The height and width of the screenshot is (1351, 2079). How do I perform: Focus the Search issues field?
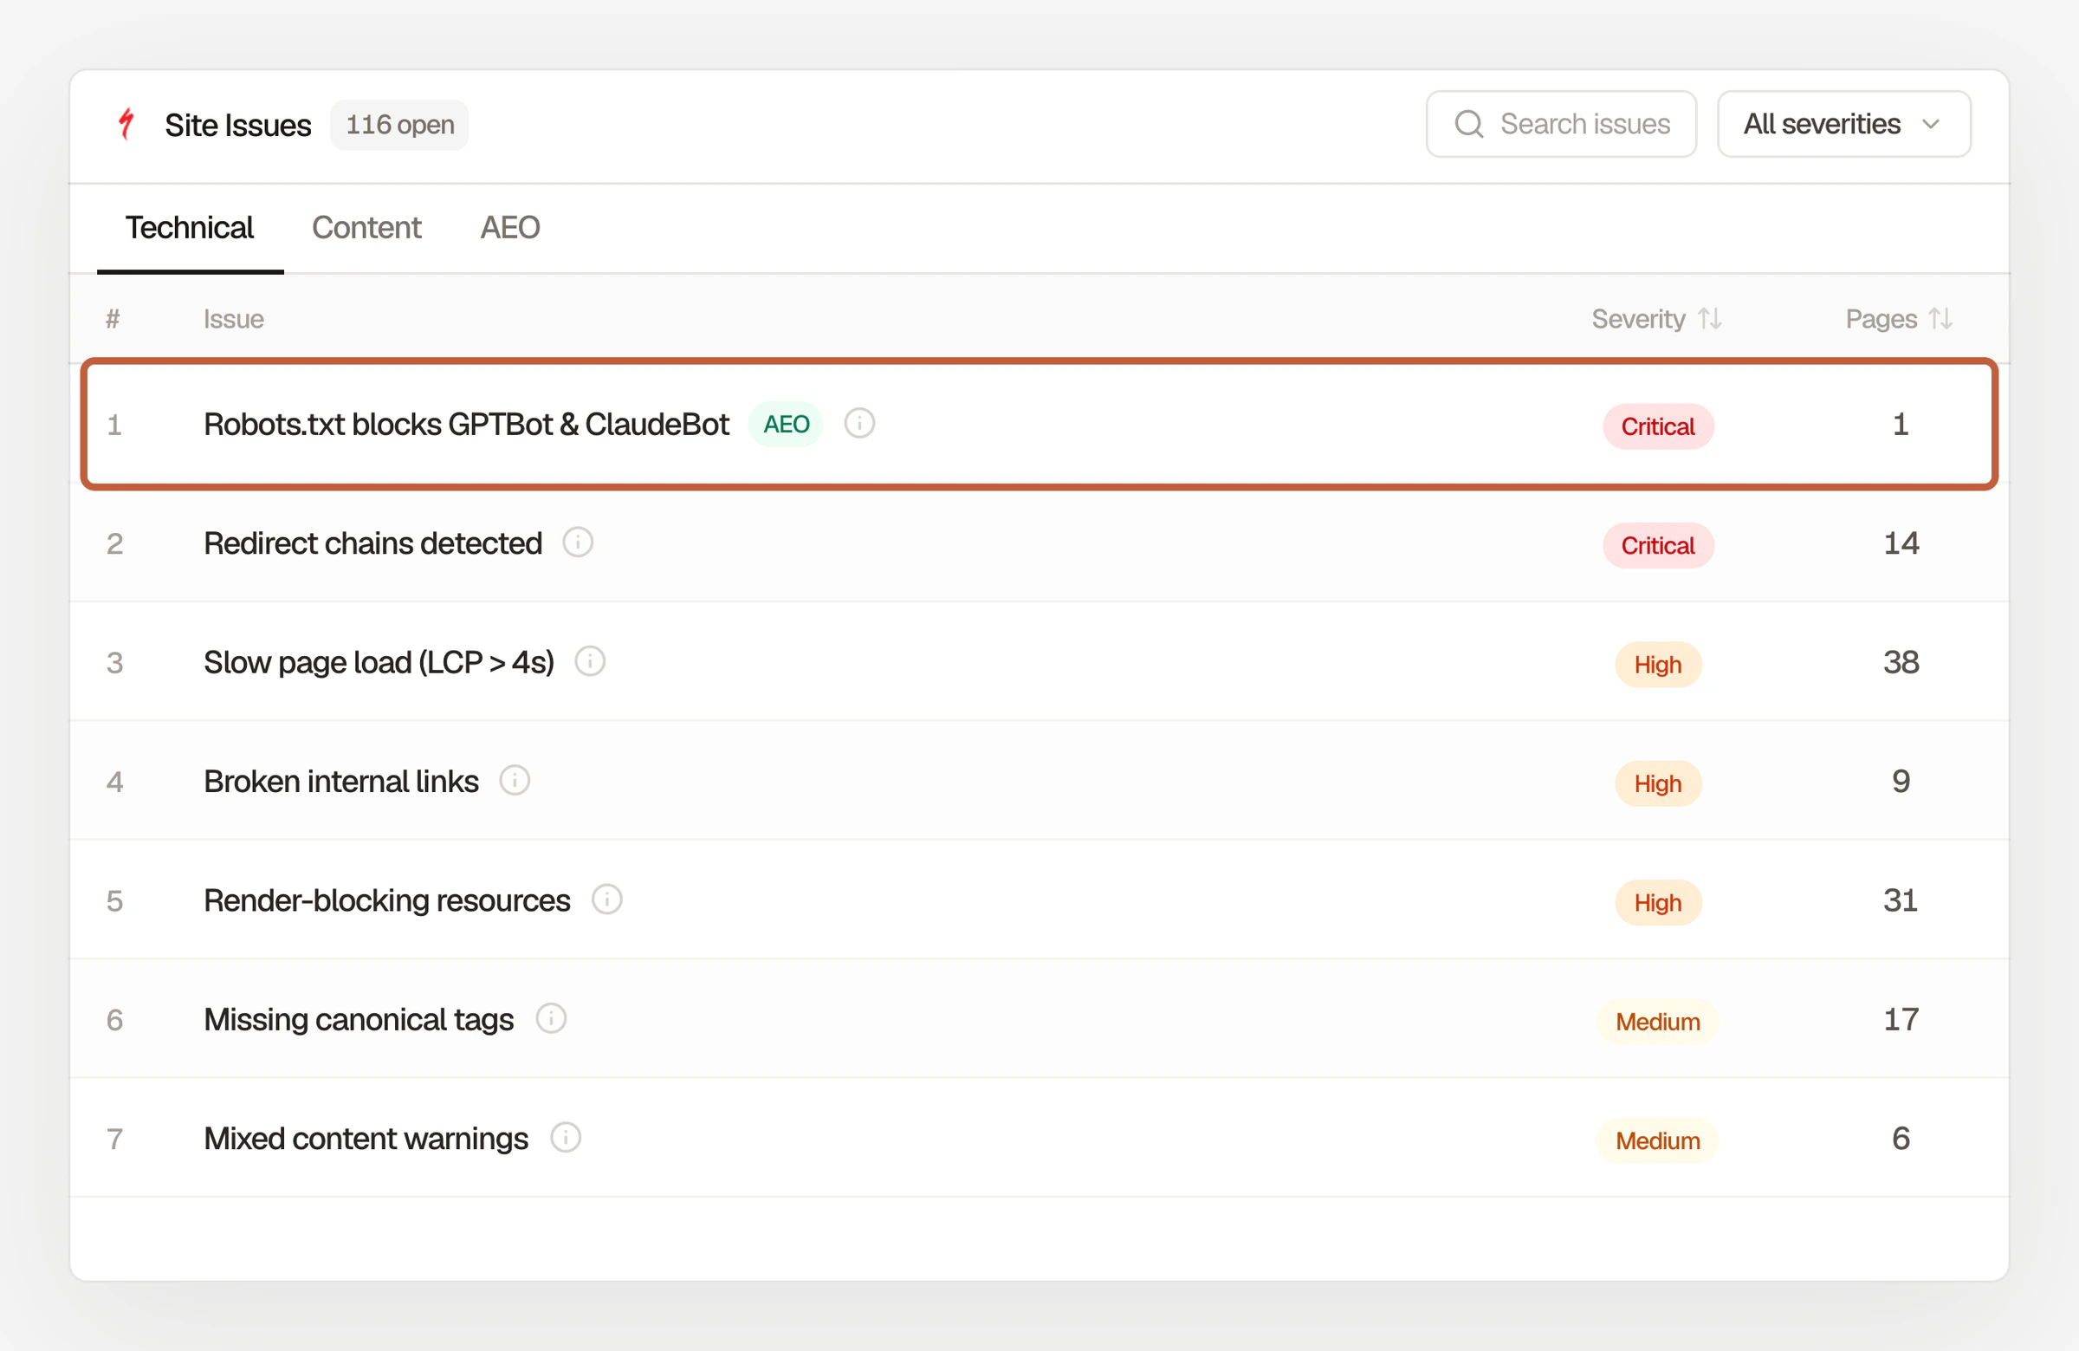pos(1561,124)
